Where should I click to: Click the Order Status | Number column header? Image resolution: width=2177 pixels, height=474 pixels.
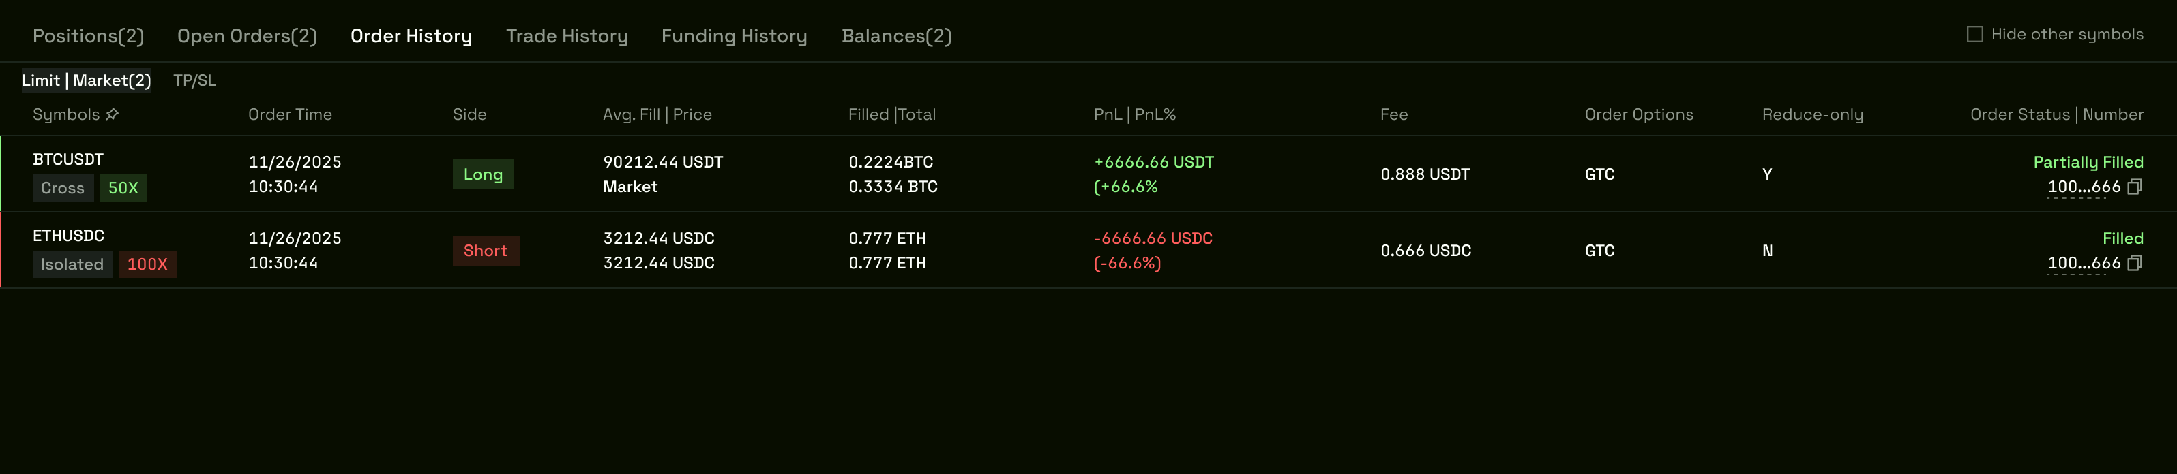(x=2056, y=114)
